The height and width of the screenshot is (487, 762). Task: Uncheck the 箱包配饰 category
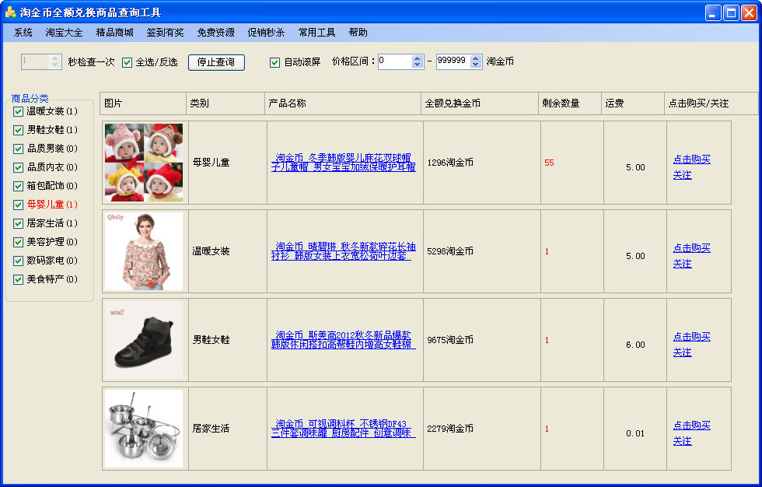pyautogui.click(x=18, y=186)
